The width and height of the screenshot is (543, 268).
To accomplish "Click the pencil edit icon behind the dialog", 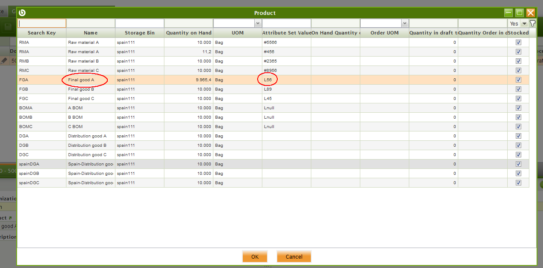I will point(4,61).
